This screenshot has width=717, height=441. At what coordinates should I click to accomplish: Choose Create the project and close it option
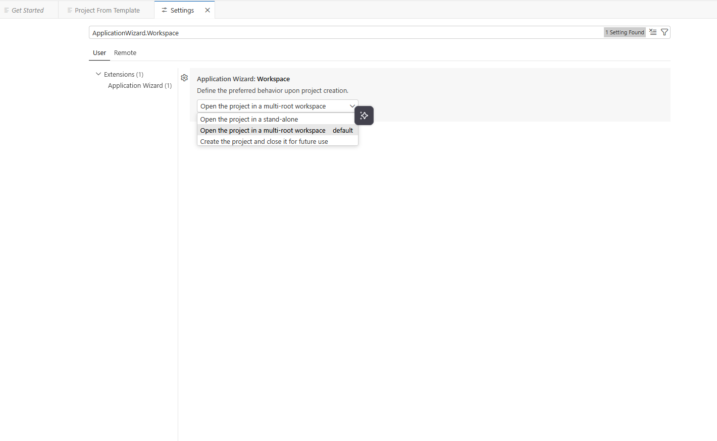point(278,141)
